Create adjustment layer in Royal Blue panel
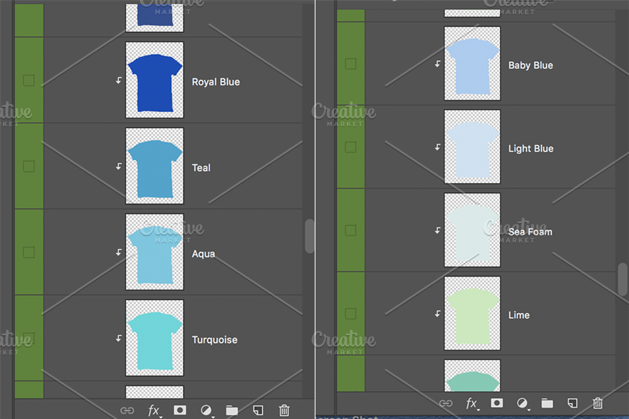The width and height of the screenshot is (629, 419). pos(207,411)
